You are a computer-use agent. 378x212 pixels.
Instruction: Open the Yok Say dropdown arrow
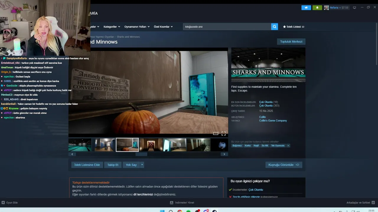point(142,165)
